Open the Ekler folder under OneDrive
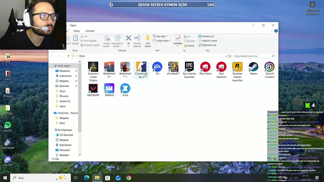 62,123
